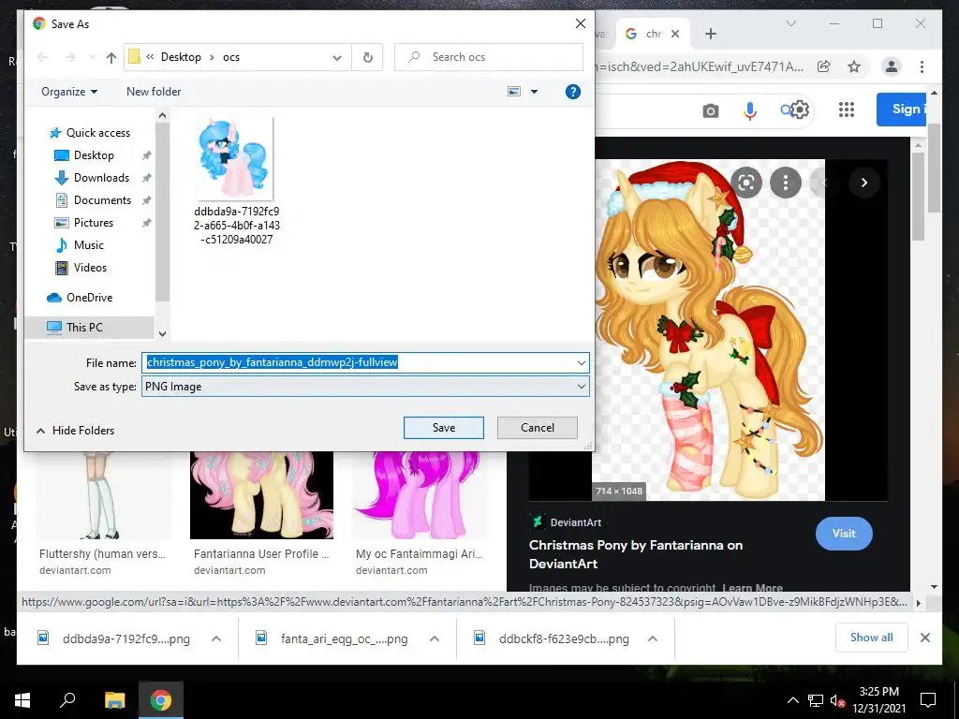Open the notification center icon
The width and height of the screenshot is (959, 719).
click(x=928, y=700)
